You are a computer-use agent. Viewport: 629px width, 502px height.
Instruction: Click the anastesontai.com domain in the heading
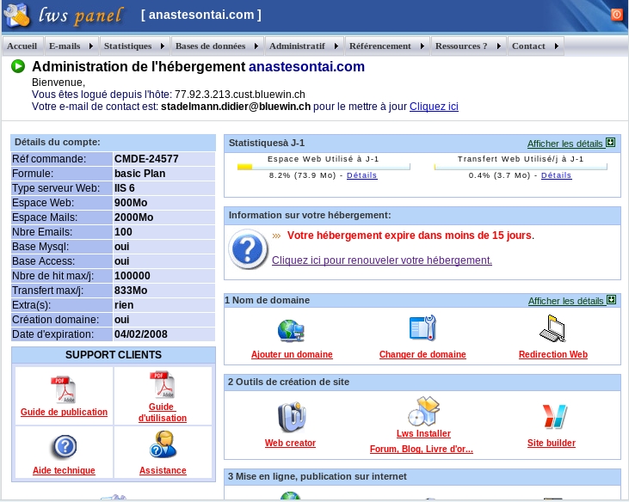[x=306, y=66]
